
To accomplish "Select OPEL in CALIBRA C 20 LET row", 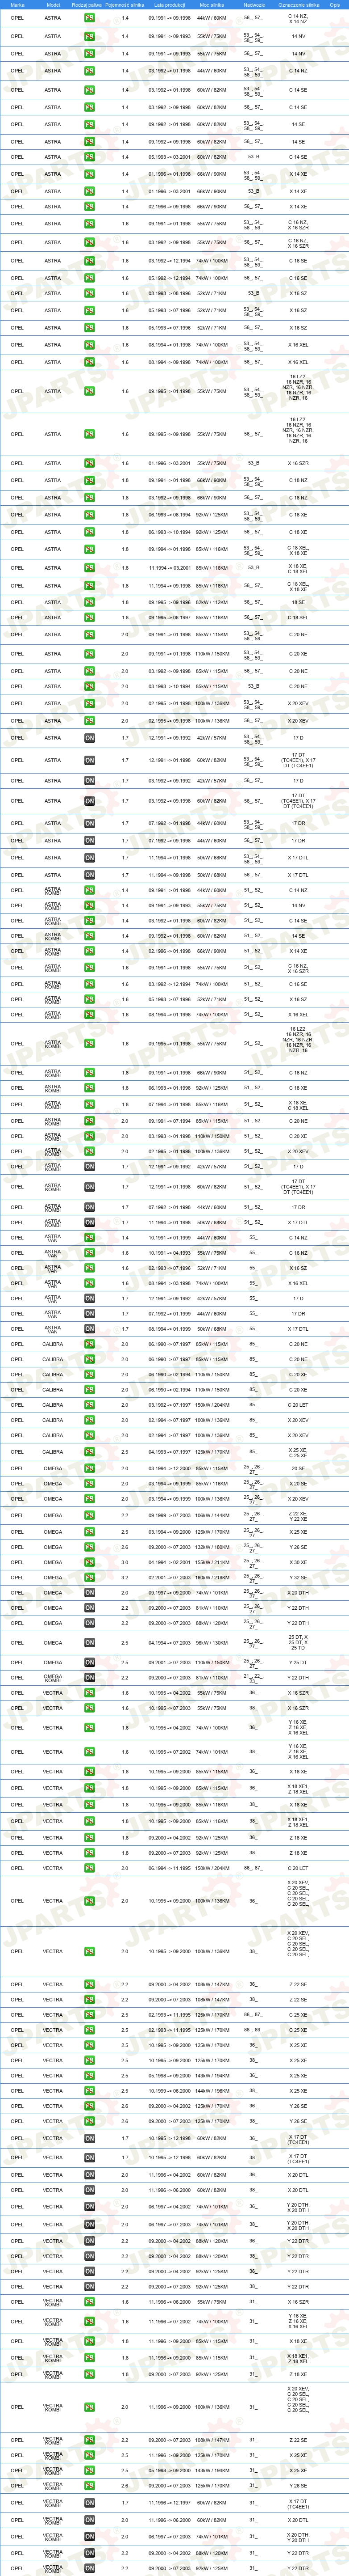I will pyautogui.click(x=17, y=1405).
